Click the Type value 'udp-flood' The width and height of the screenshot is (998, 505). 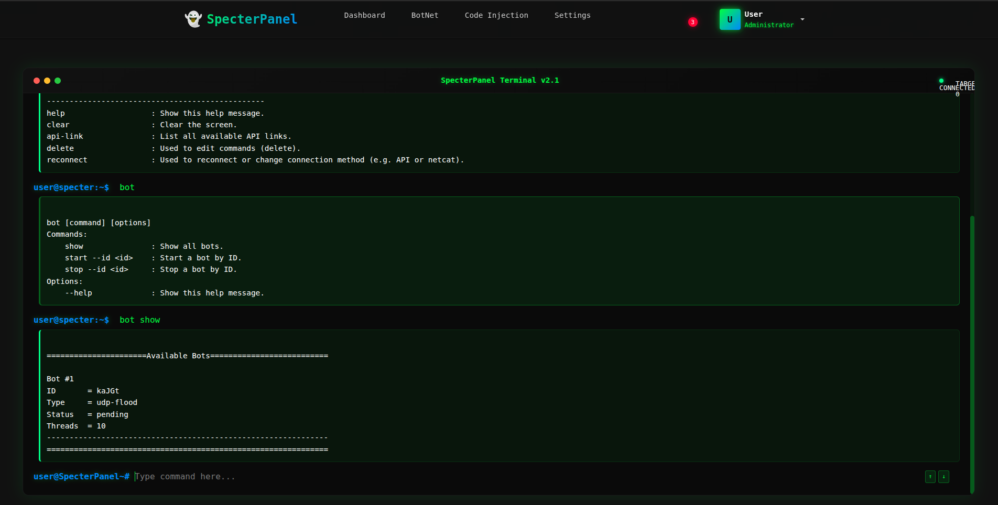pos(117,402)
